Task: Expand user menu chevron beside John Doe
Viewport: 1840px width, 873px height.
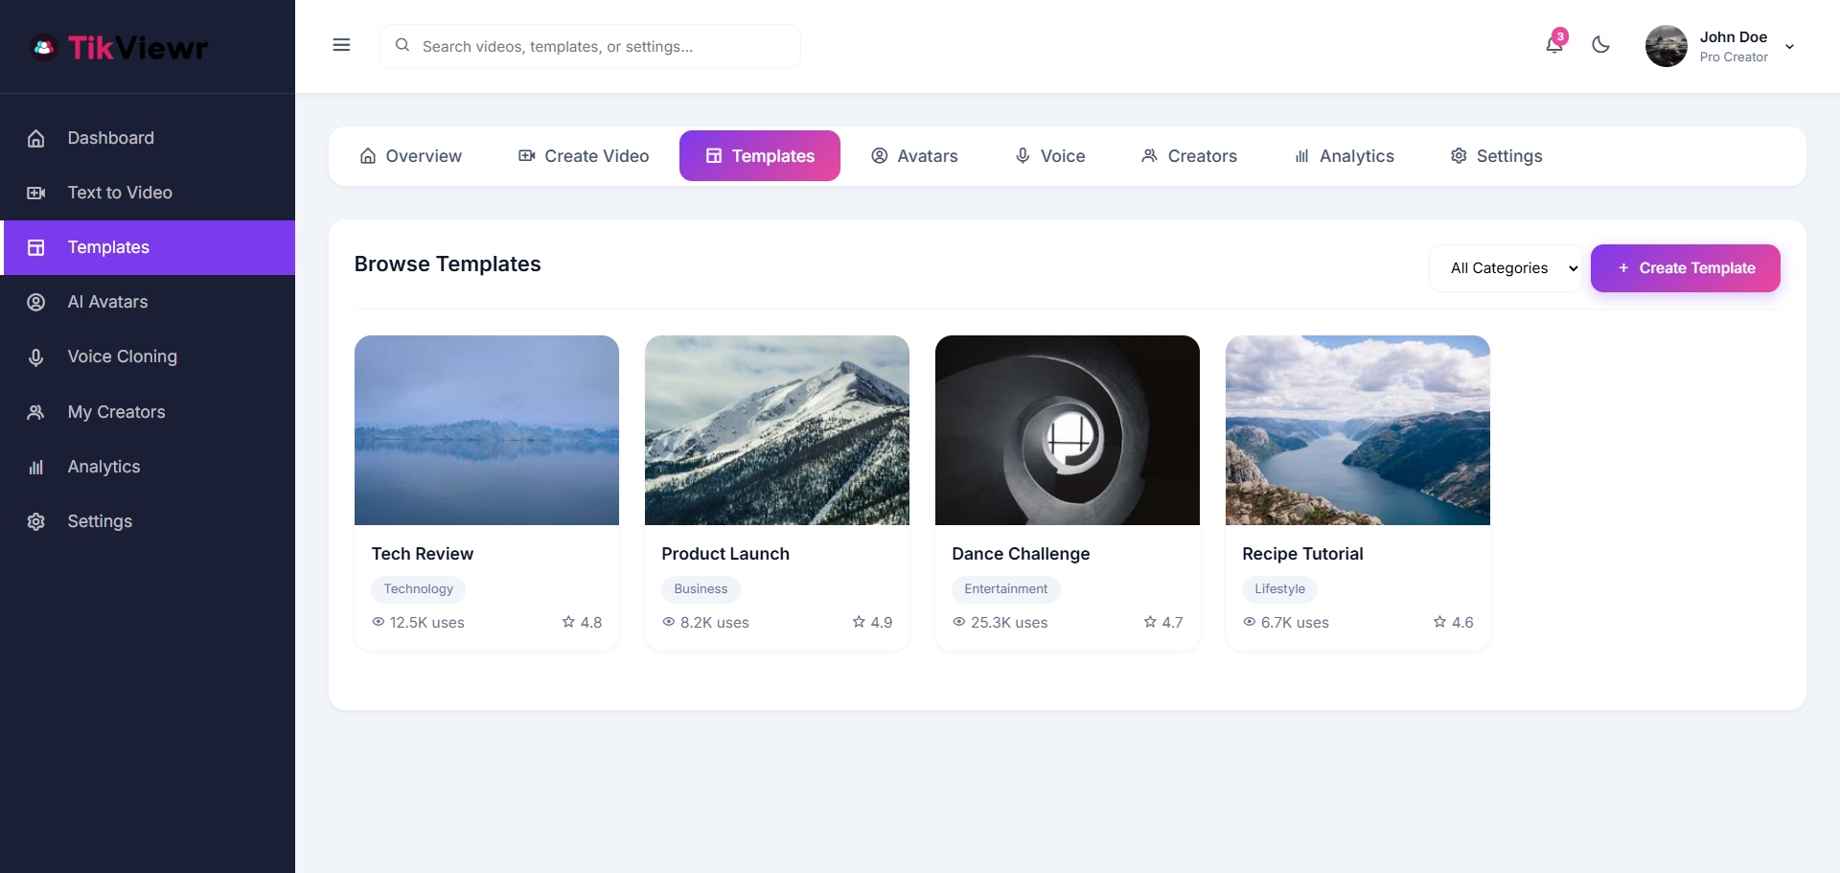Action: (1789, 47)
